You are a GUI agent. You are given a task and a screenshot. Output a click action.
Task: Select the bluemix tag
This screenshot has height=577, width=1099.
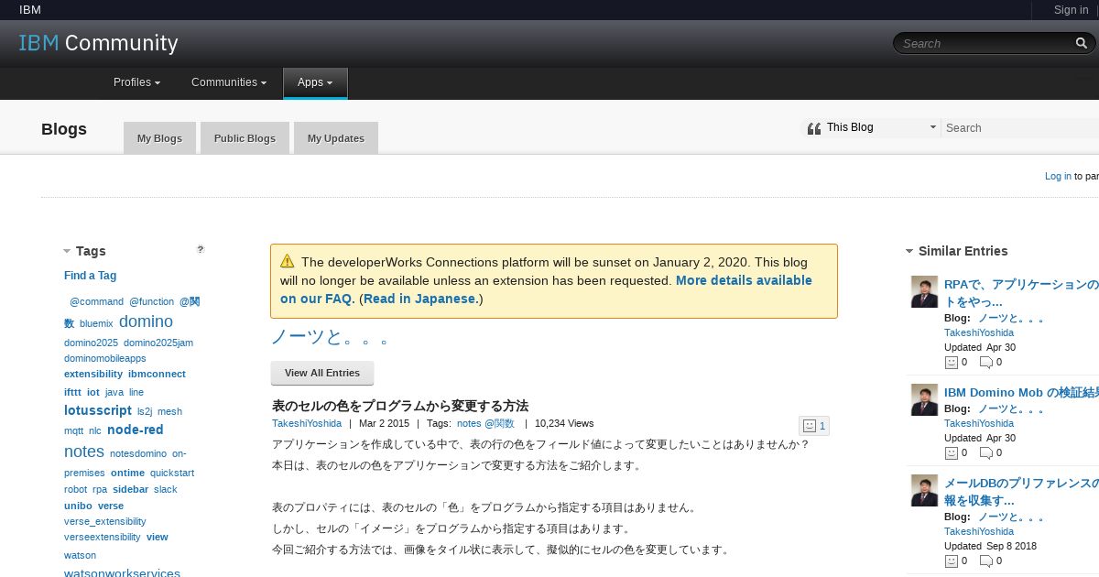[96, 323]
